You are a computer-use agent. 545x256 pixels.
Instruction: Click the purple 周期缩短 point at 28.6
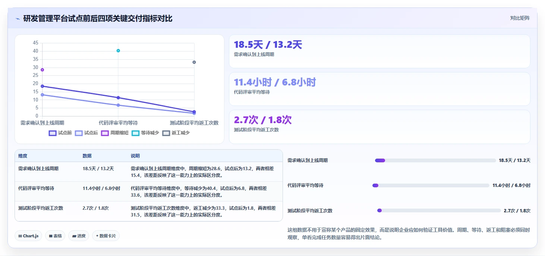pyautogui.click(x=42, y=70)
